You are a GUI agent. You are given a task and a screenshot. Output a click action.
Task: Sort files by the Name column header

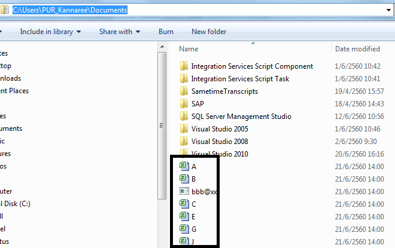(189, 49)
